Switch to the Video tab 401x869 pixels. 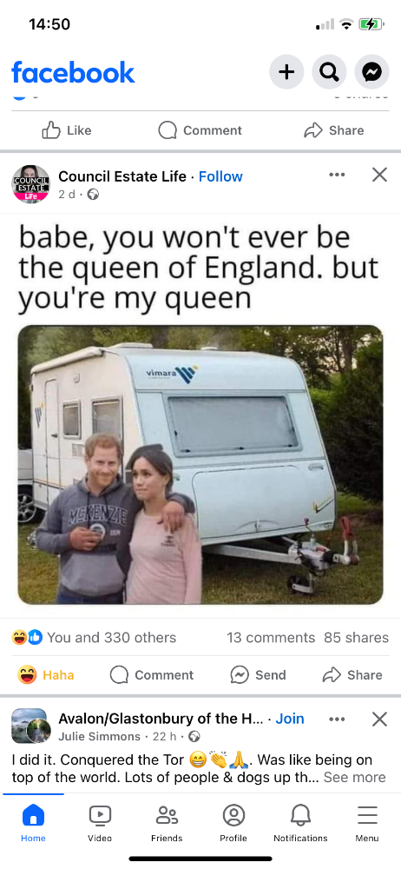click(100, 823)
